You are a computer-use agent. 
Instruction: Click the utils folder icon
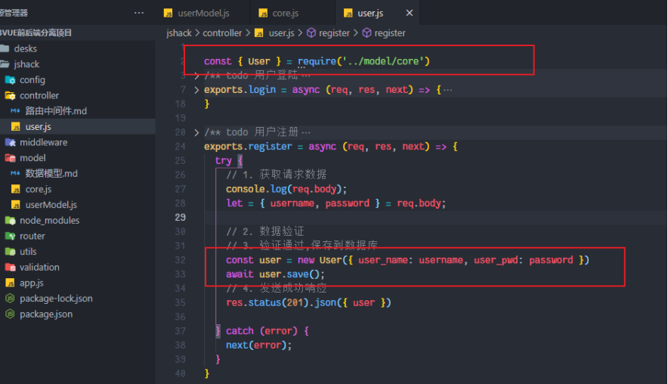coord(10,252)
